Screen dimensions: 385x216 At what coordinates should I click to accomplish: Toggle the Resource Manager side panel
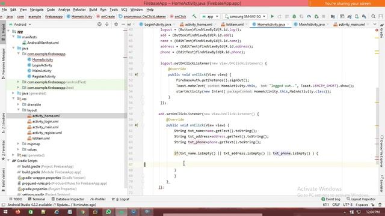tap(3, 64)
